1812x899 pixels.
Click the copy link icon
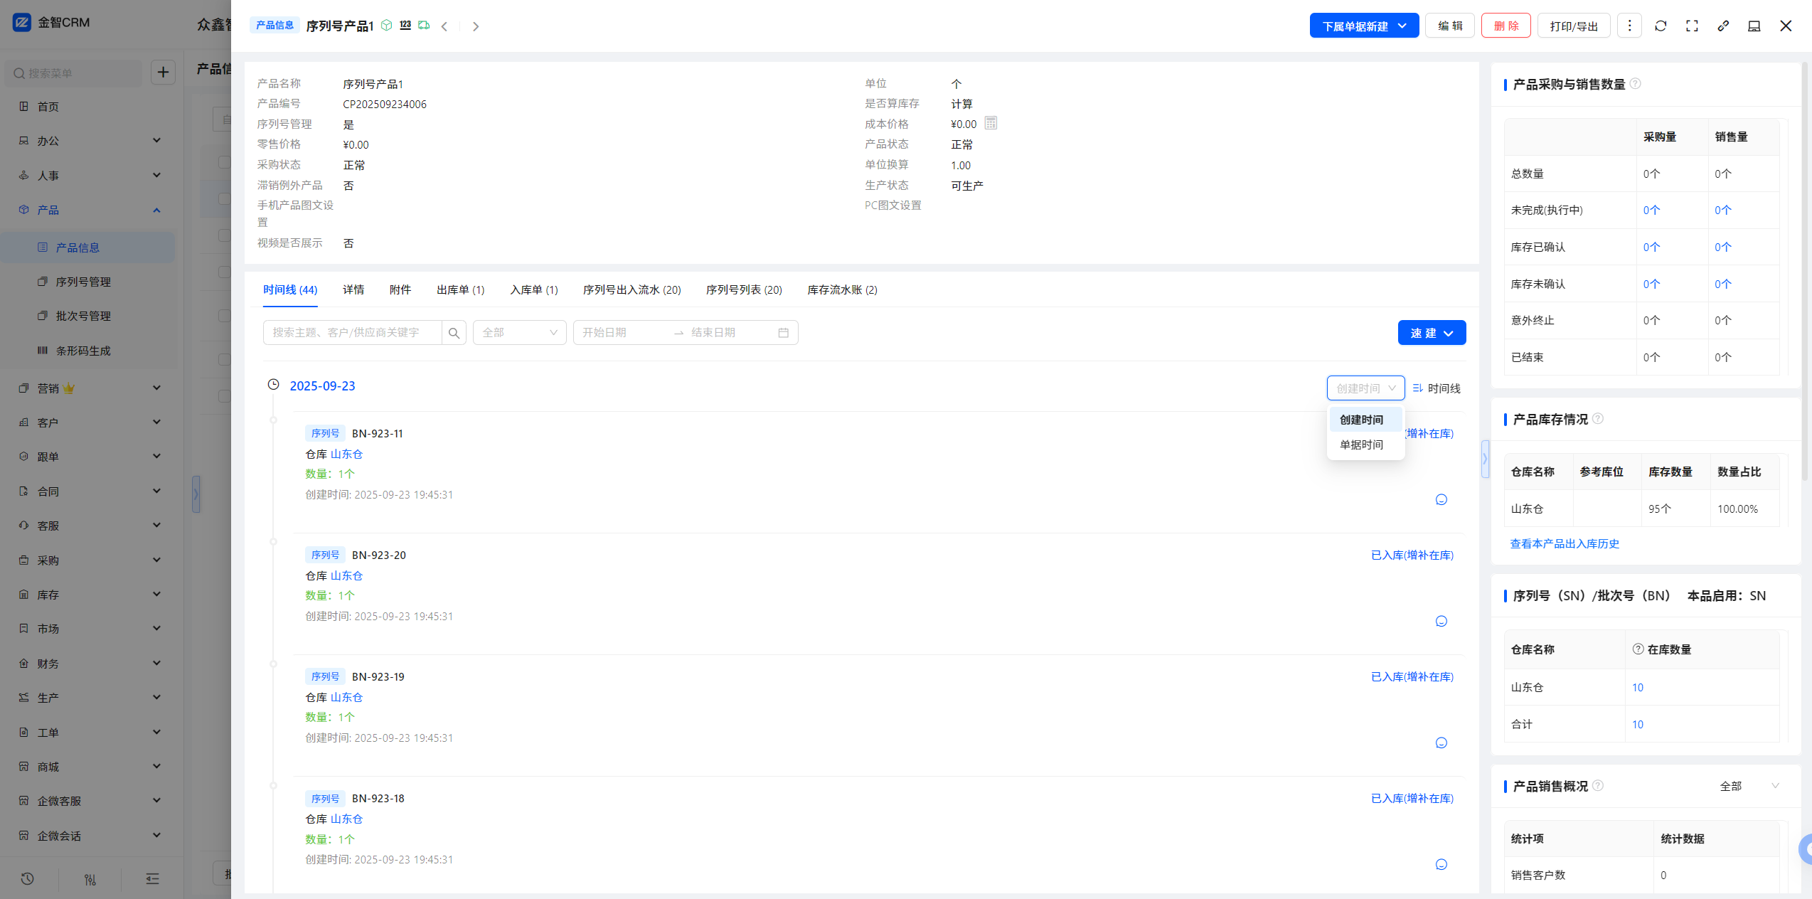(1723, 26)
